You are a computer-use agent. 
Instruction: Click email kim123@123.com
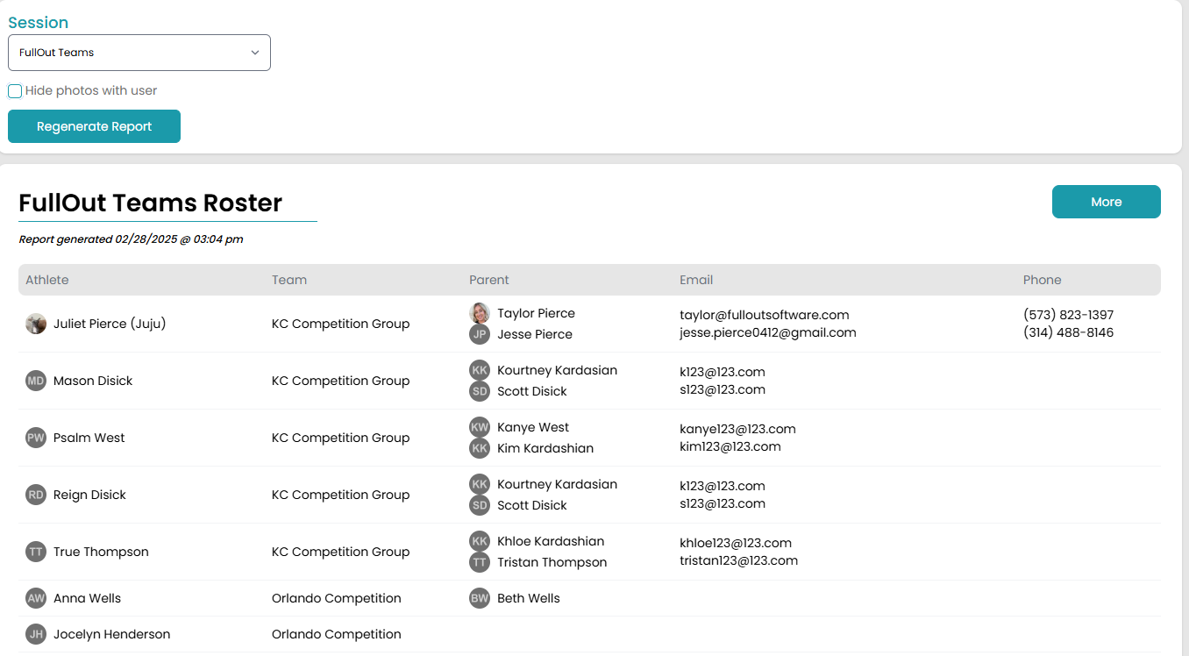730,446
